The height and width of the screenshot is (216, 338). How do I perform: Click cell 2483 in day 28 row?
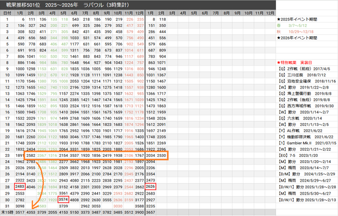(20, 187)
